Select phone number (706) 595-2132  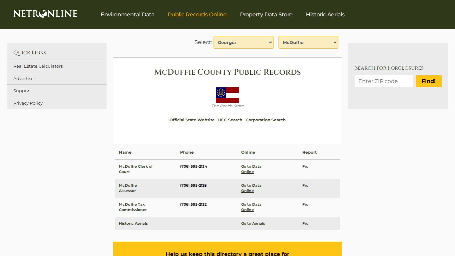point(193,204)
